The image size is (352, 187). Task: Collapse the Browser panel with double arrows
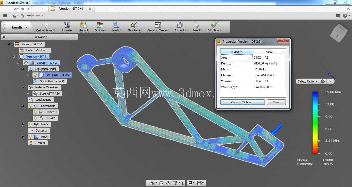click(x=4, y=37)
